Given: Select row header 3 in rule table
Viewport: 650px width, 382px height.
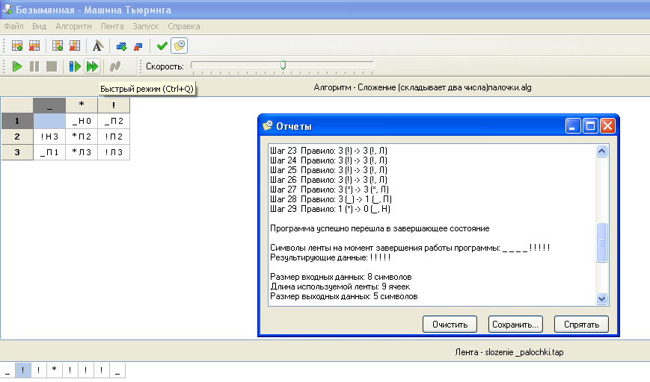Looking at the screenshot, I should (17, 152).
